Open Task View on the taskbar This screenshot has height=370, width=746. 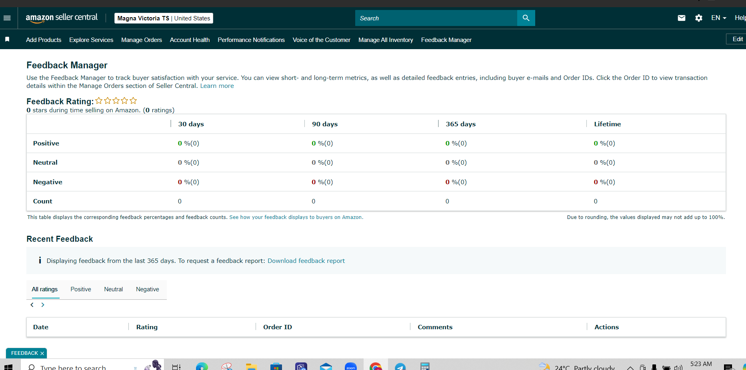176,367
